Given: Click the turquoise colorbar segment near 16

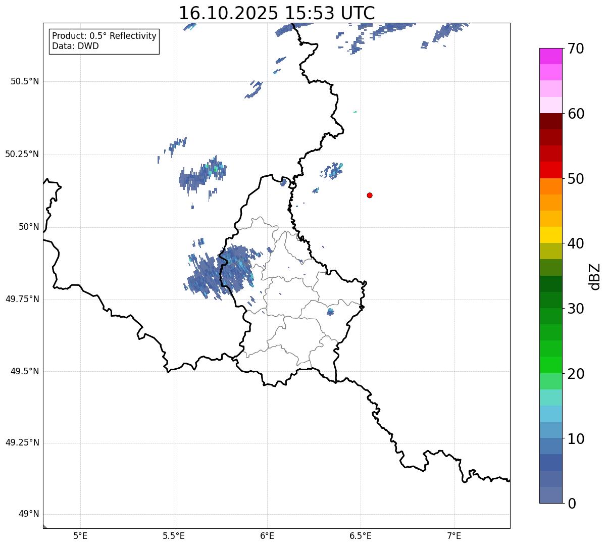Looking at the screenshot, I should point(550,397).
